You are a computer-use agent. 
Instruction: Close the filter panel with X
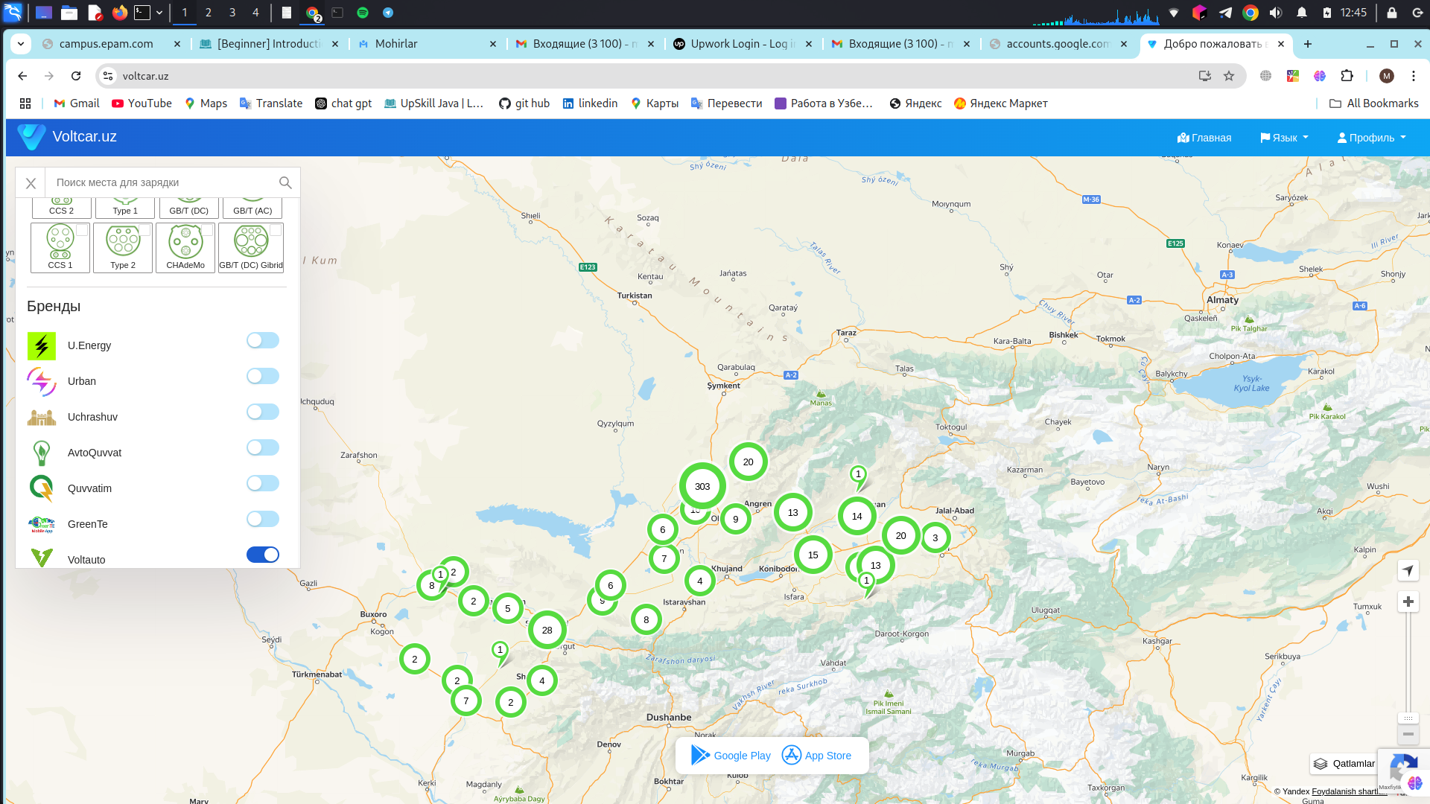pos(31,183)
